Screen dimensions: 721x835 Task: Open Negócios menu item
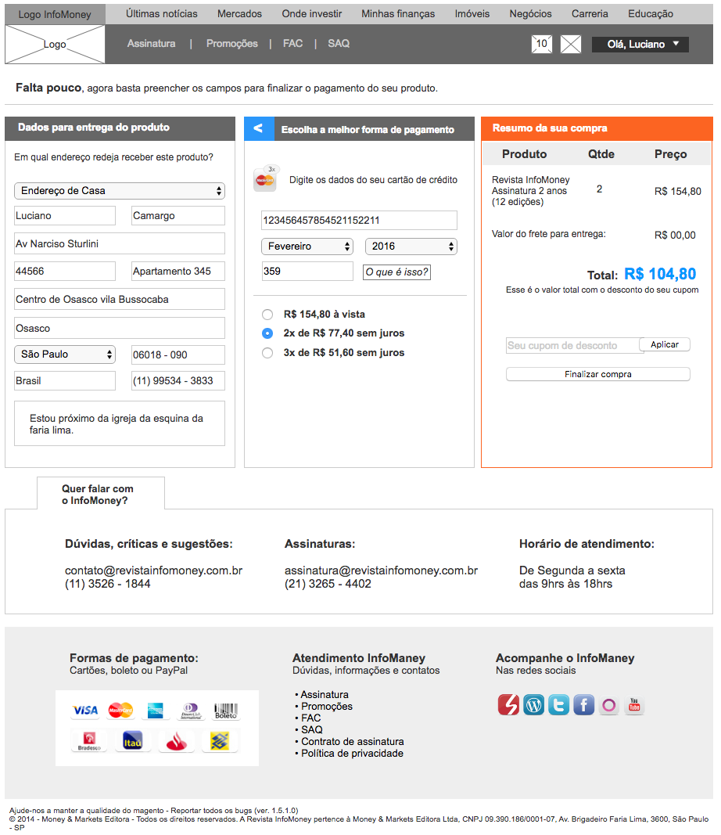[530, 14]
